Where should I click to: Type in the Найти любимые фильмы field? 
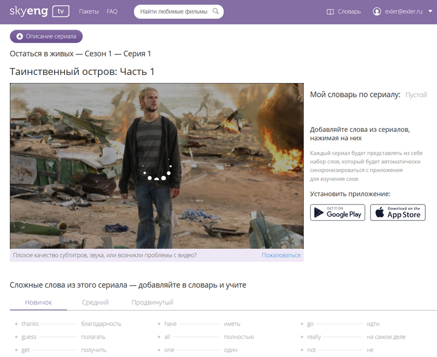(x=173, y=11)
